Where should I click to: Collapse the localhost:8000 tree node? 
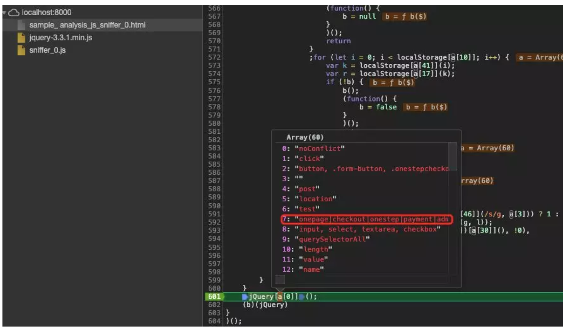point(5,13)
